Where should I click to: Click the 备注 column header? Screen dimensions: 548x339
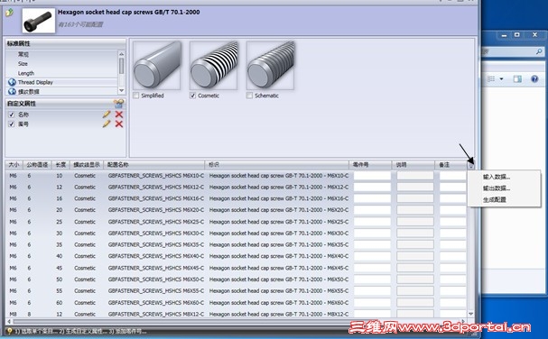click(x=450, y=165)
